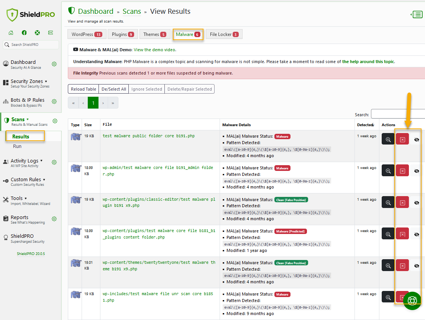The height and width of the screenshot is (320, 425).
Task: Ignore twentytwentyone theme b191 x9.php file
Action: pyautogui.click(x=417, y=266)
